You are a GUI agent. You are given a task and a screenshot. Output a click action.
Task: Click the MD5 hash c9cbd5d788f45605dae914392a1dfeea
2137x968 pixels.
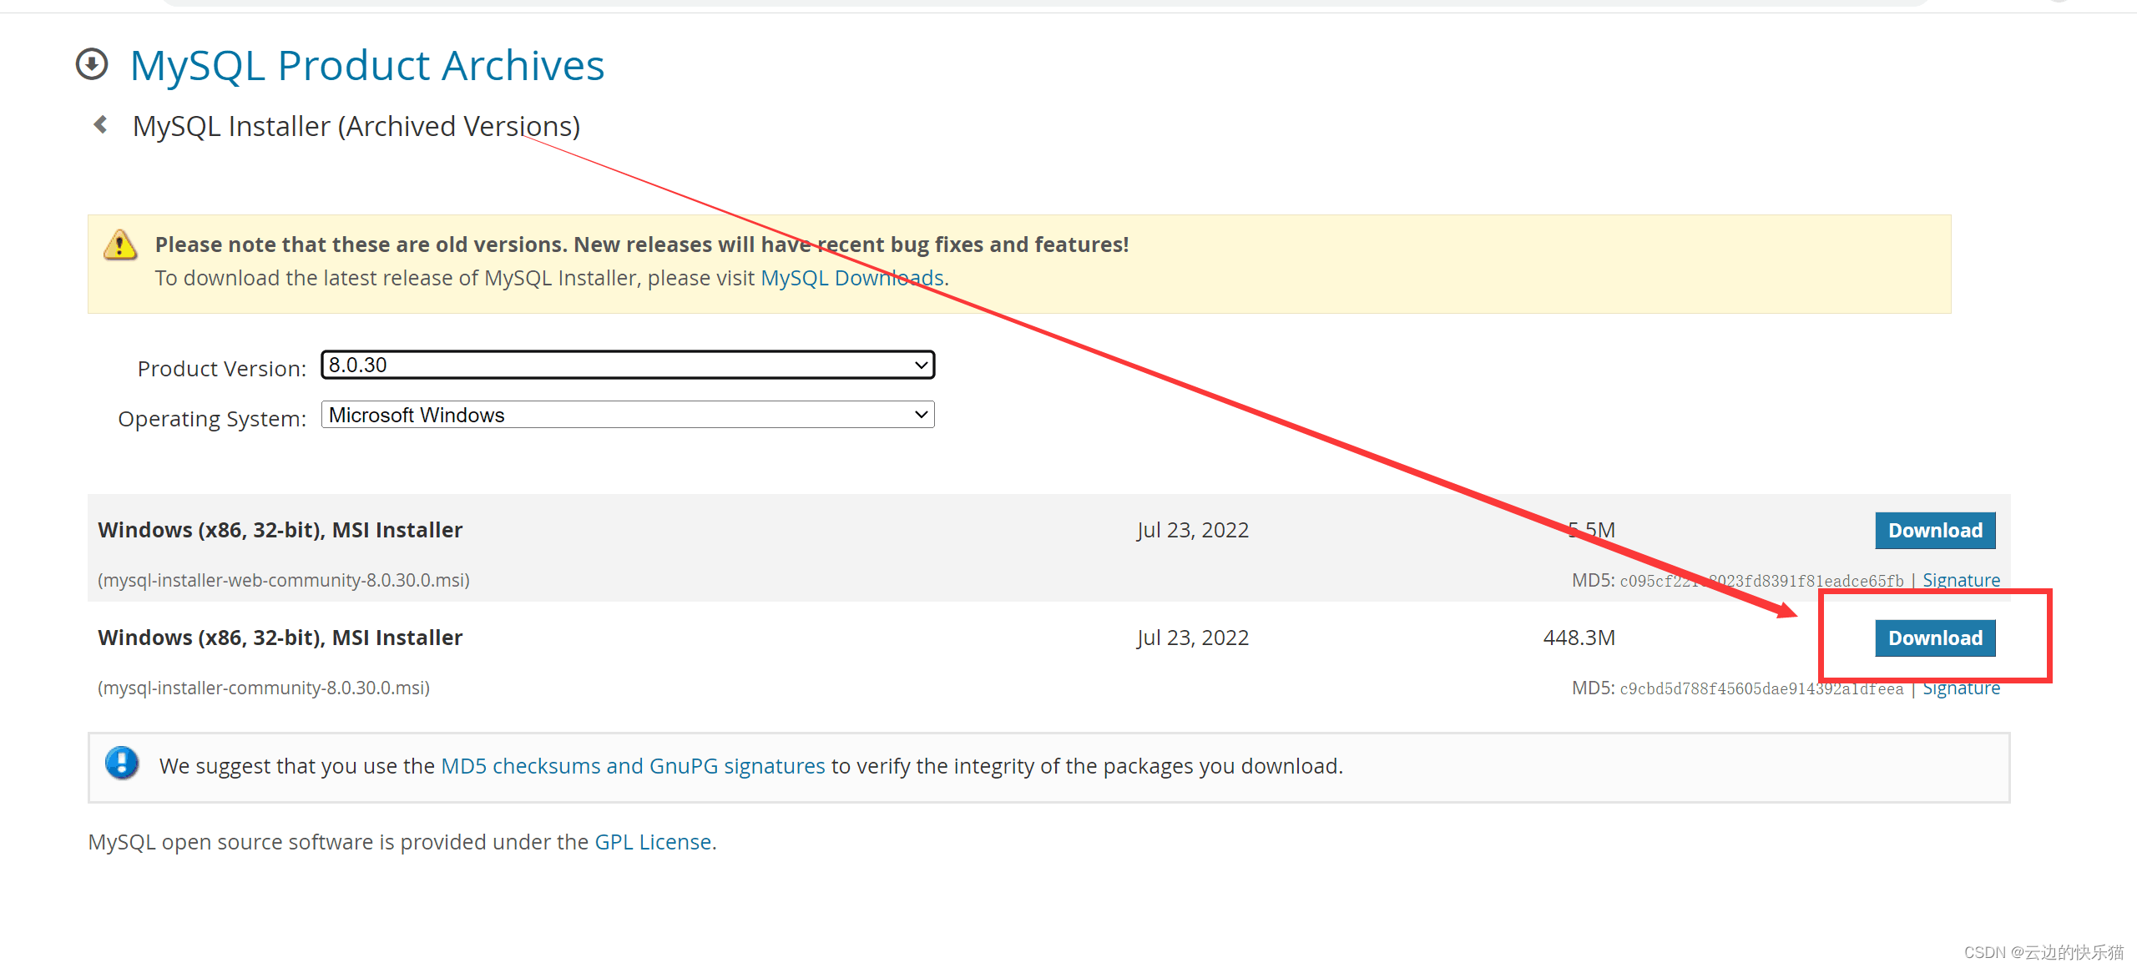coord(1761,688)
